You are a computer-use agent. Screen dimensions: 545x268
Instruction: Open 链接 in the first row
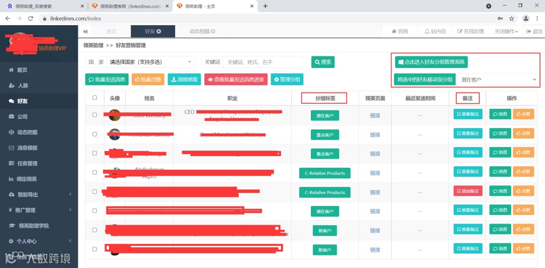(x=375, y=115)
